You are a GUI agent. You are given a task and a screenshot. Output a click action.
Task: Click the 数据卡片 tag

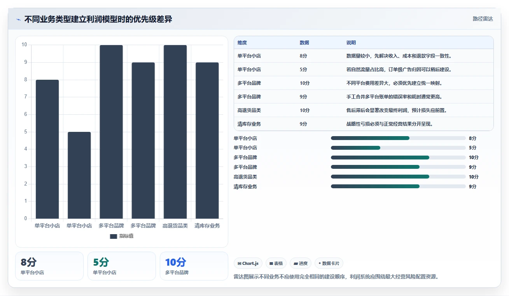(x=329, y=263)
